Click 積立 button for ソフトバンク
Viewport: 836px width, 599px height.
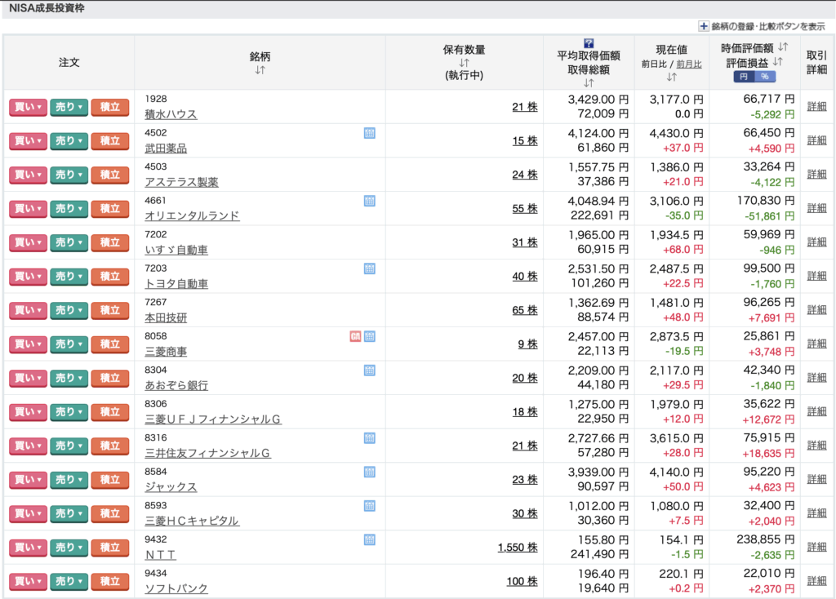click(110, 581)
